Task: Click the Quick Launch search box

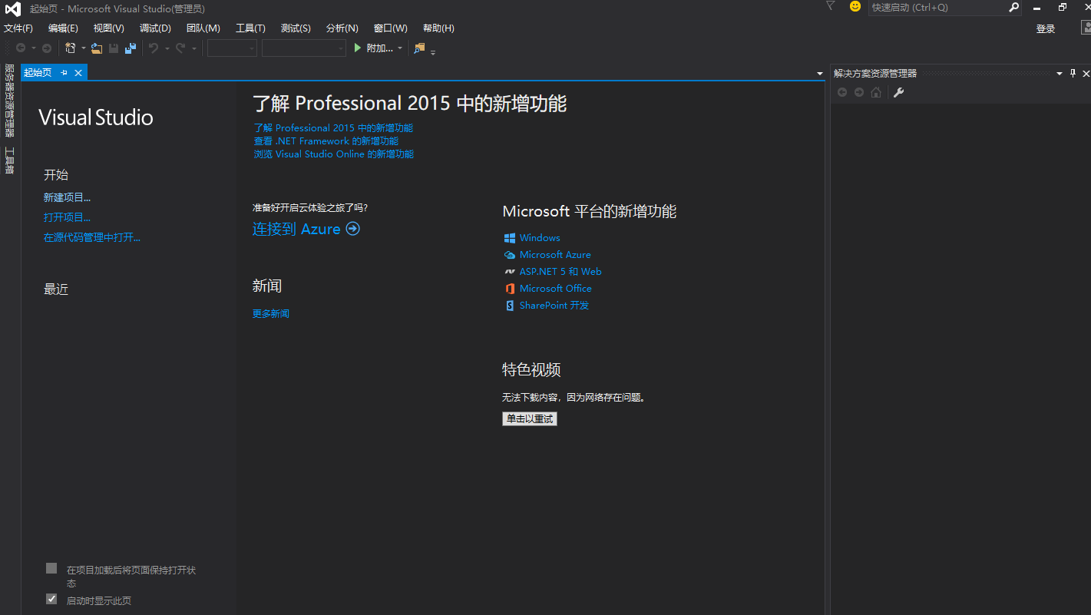Action: coord(937,8)
